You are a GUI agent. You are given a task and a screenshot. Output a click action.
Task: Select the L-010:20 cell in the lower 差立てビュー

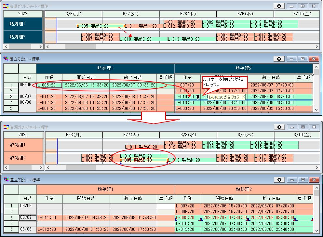click(188, 223)
